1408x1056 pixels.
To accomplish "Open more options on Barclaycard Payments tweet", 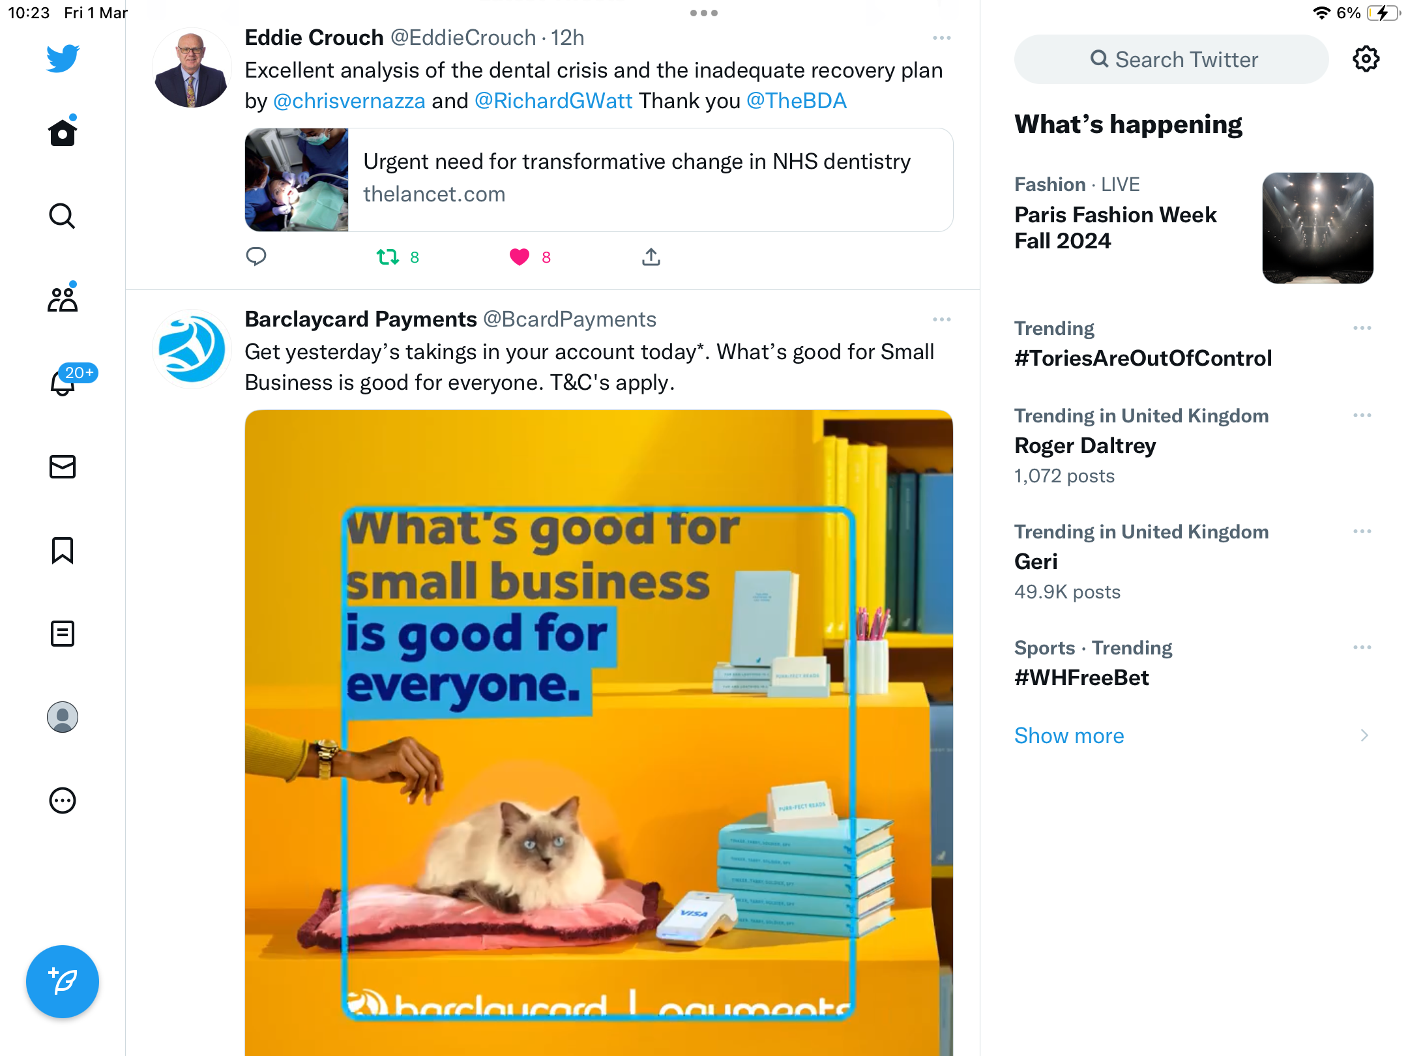I will pyautogui.click(x=941, y=319).
